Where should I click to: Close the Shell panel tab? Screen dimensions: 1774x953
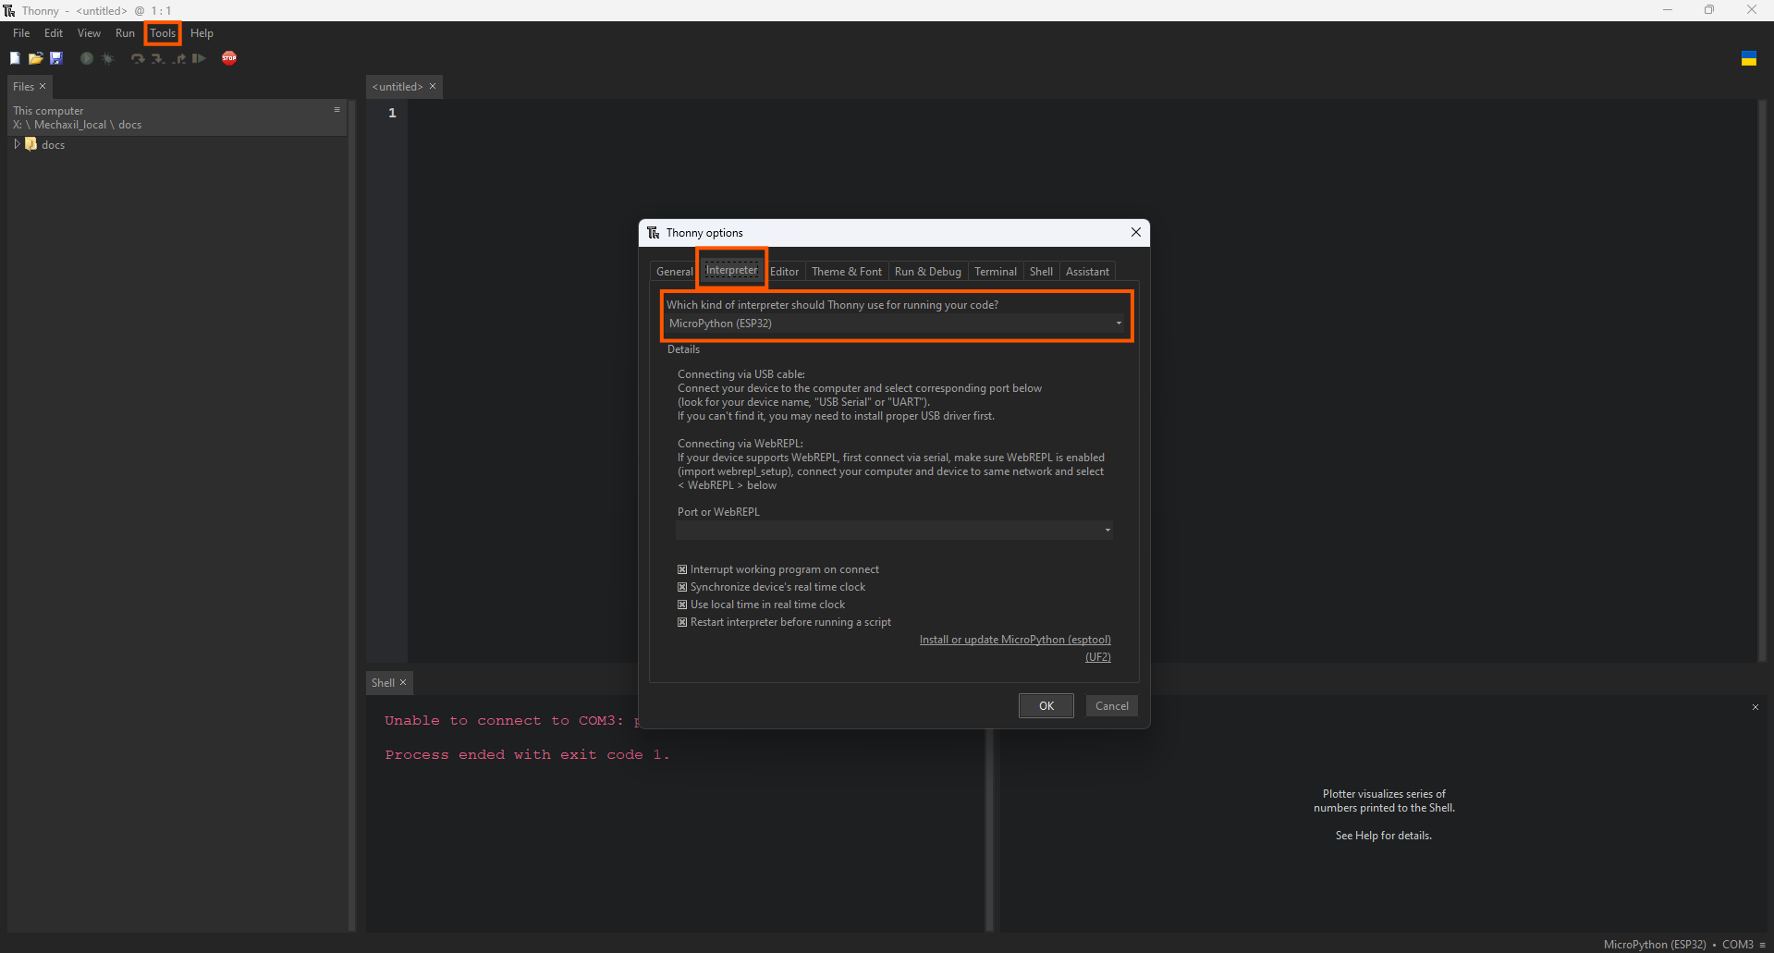pyautogui.click(x=403, y=682)
